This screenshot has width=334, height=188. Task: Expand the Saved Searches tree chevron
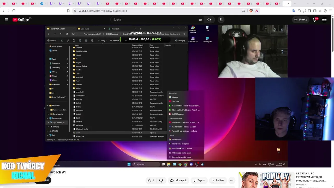[48, 114]
